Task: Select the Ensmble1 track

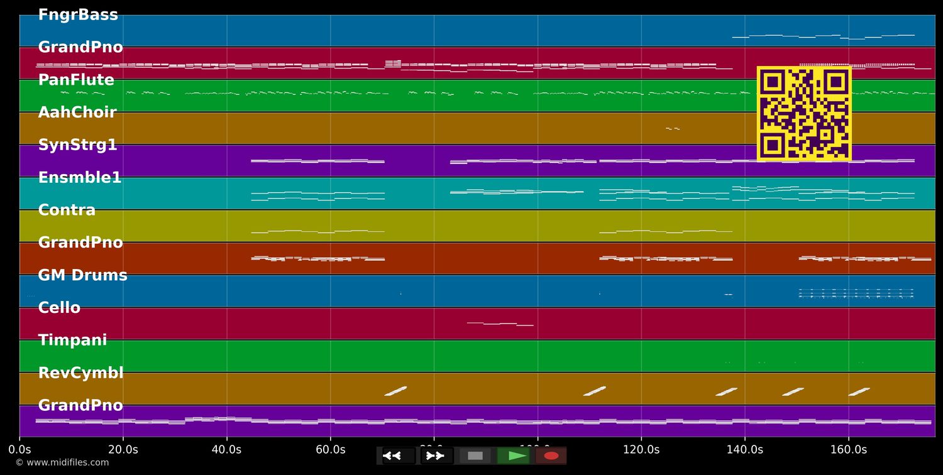Action: 79,177
